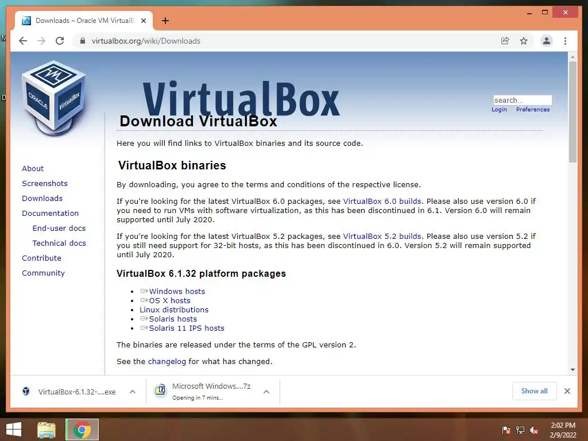Bookmark this page with star icon
The image size is (588, 441).
coord(524,41)
